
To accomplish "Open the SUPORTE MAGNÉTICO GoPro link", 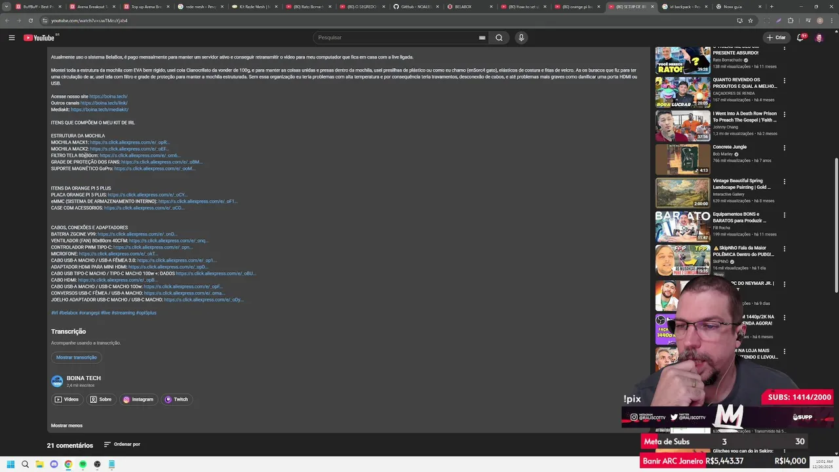I will (154, 168).
